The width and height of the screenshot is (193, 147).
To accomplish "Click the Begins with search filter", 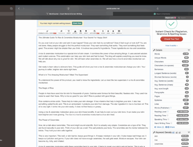I will (x=171, y=18).
